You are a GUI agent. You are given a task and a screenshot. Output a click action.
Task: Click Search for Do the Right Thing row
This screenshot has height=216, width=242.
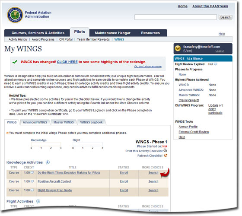pyautogui.click(x=153, y=173)
